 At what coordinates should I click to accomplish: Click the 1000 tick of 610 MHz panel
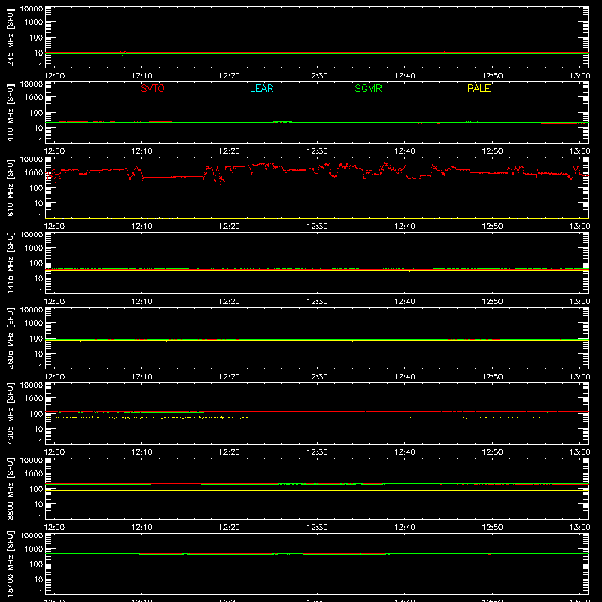coord(34,173)
